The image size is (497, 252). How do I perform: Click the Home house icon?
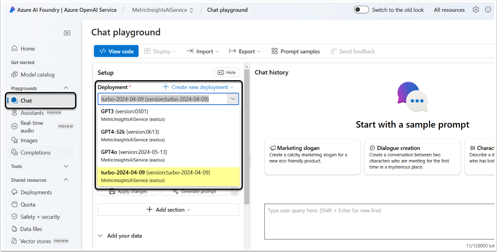(15, 48)
